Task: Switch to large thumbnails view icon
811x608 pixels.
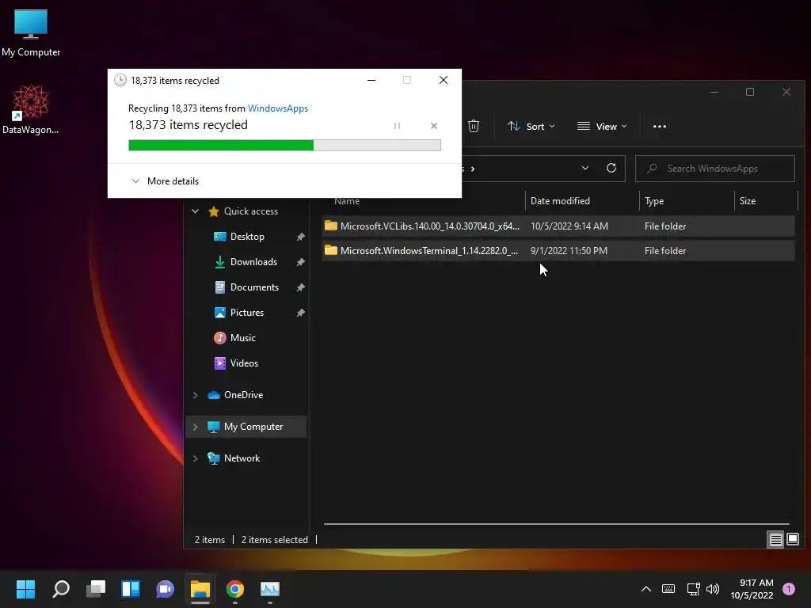Action: (x=792, y=540)
